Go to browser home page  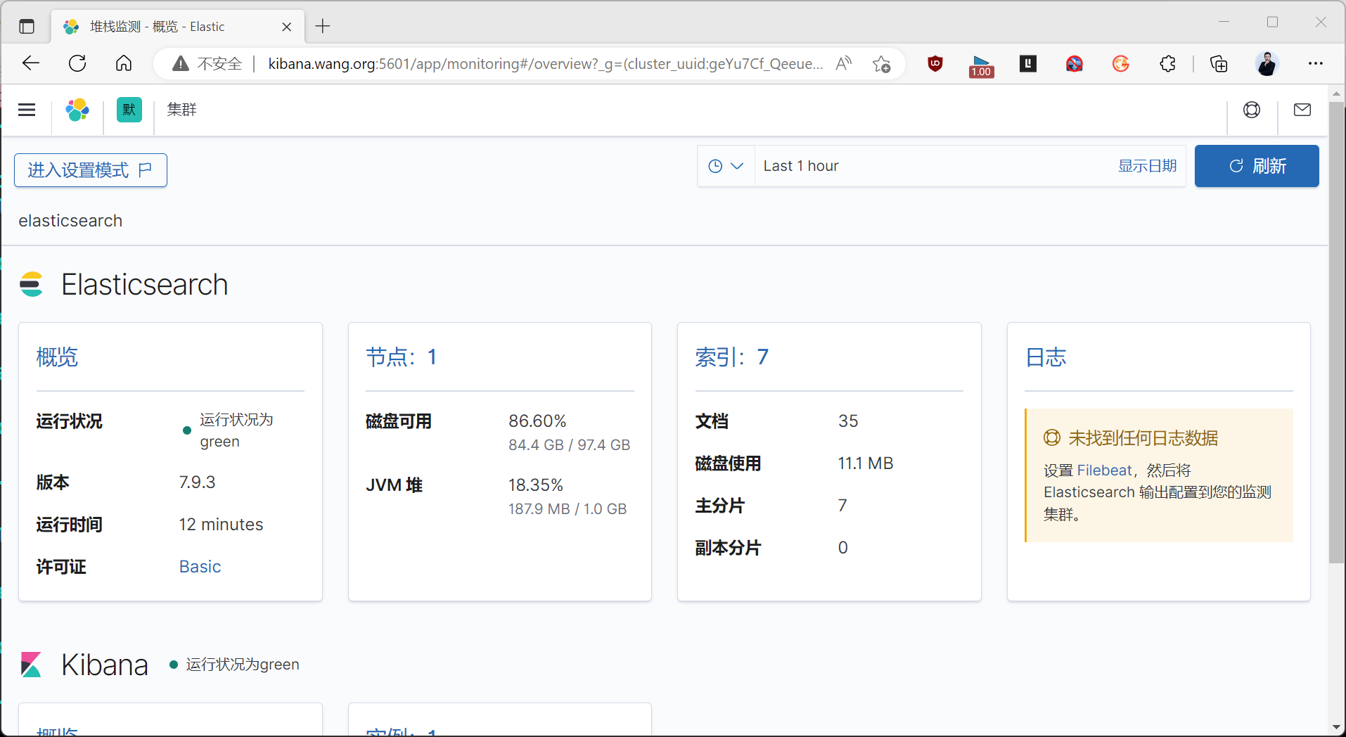[x=124, y=63]
